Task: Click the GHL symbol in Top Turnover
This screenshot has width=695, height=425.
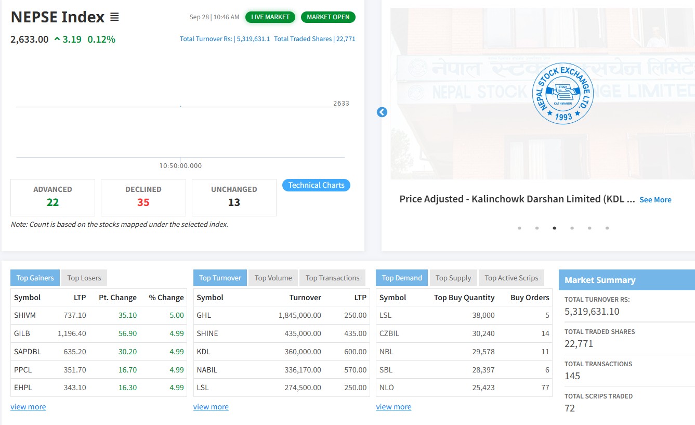Action: point(204,315)
